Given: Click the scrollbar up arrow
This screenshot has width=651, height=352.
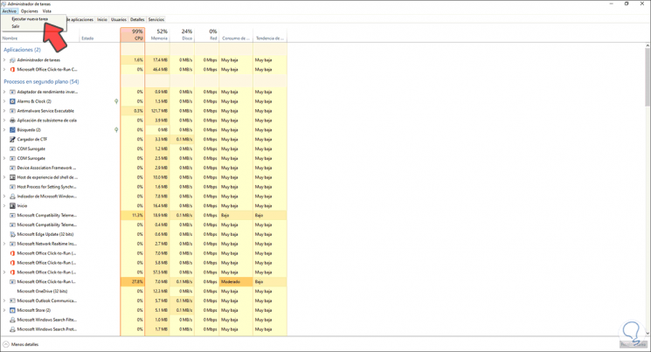Looking at the screenshot, I should [x=648, y=45].
